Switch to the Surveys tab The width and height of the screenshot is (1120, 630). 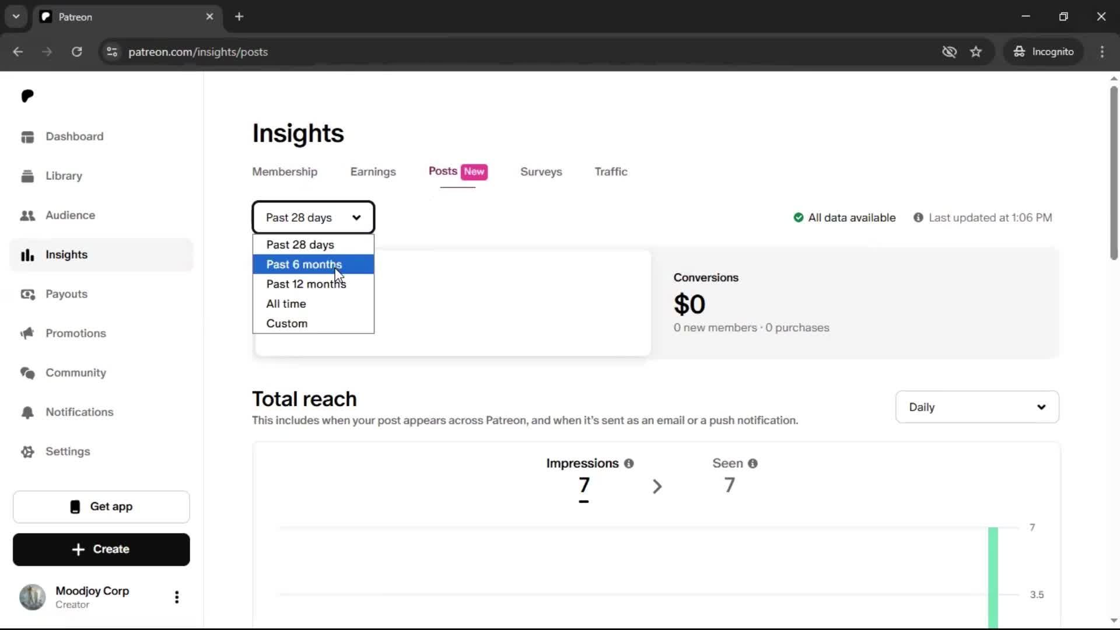pyautogui.click(x=541, y=172)
